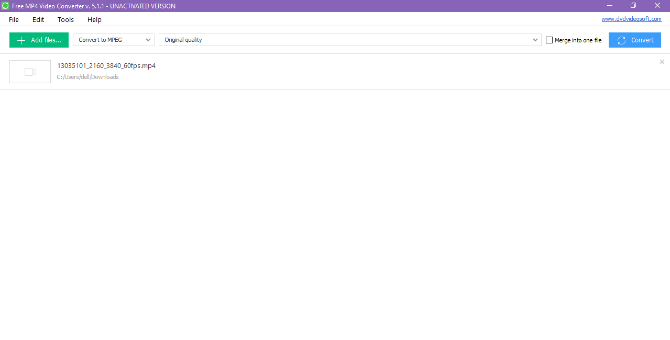Click the green plus icon on Add files

(x=20, y=40)
